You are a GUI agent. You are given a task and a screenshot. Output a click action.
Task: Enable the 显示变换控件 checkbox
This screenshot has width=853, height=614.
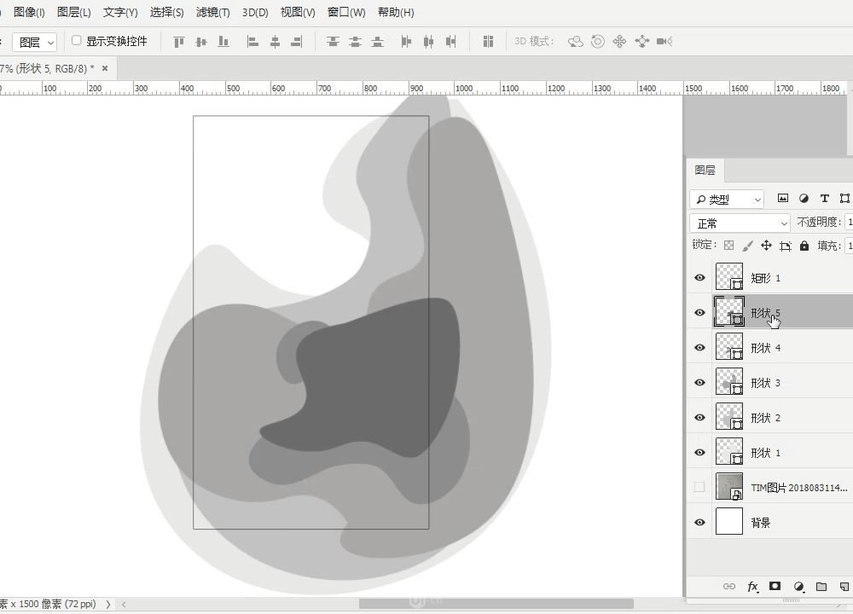[x=77, y=40]
